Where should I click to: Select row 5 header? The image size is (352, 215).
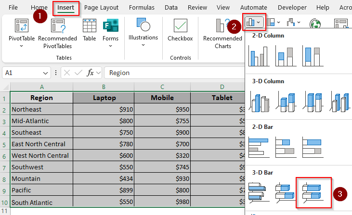(x=4, y=144)
